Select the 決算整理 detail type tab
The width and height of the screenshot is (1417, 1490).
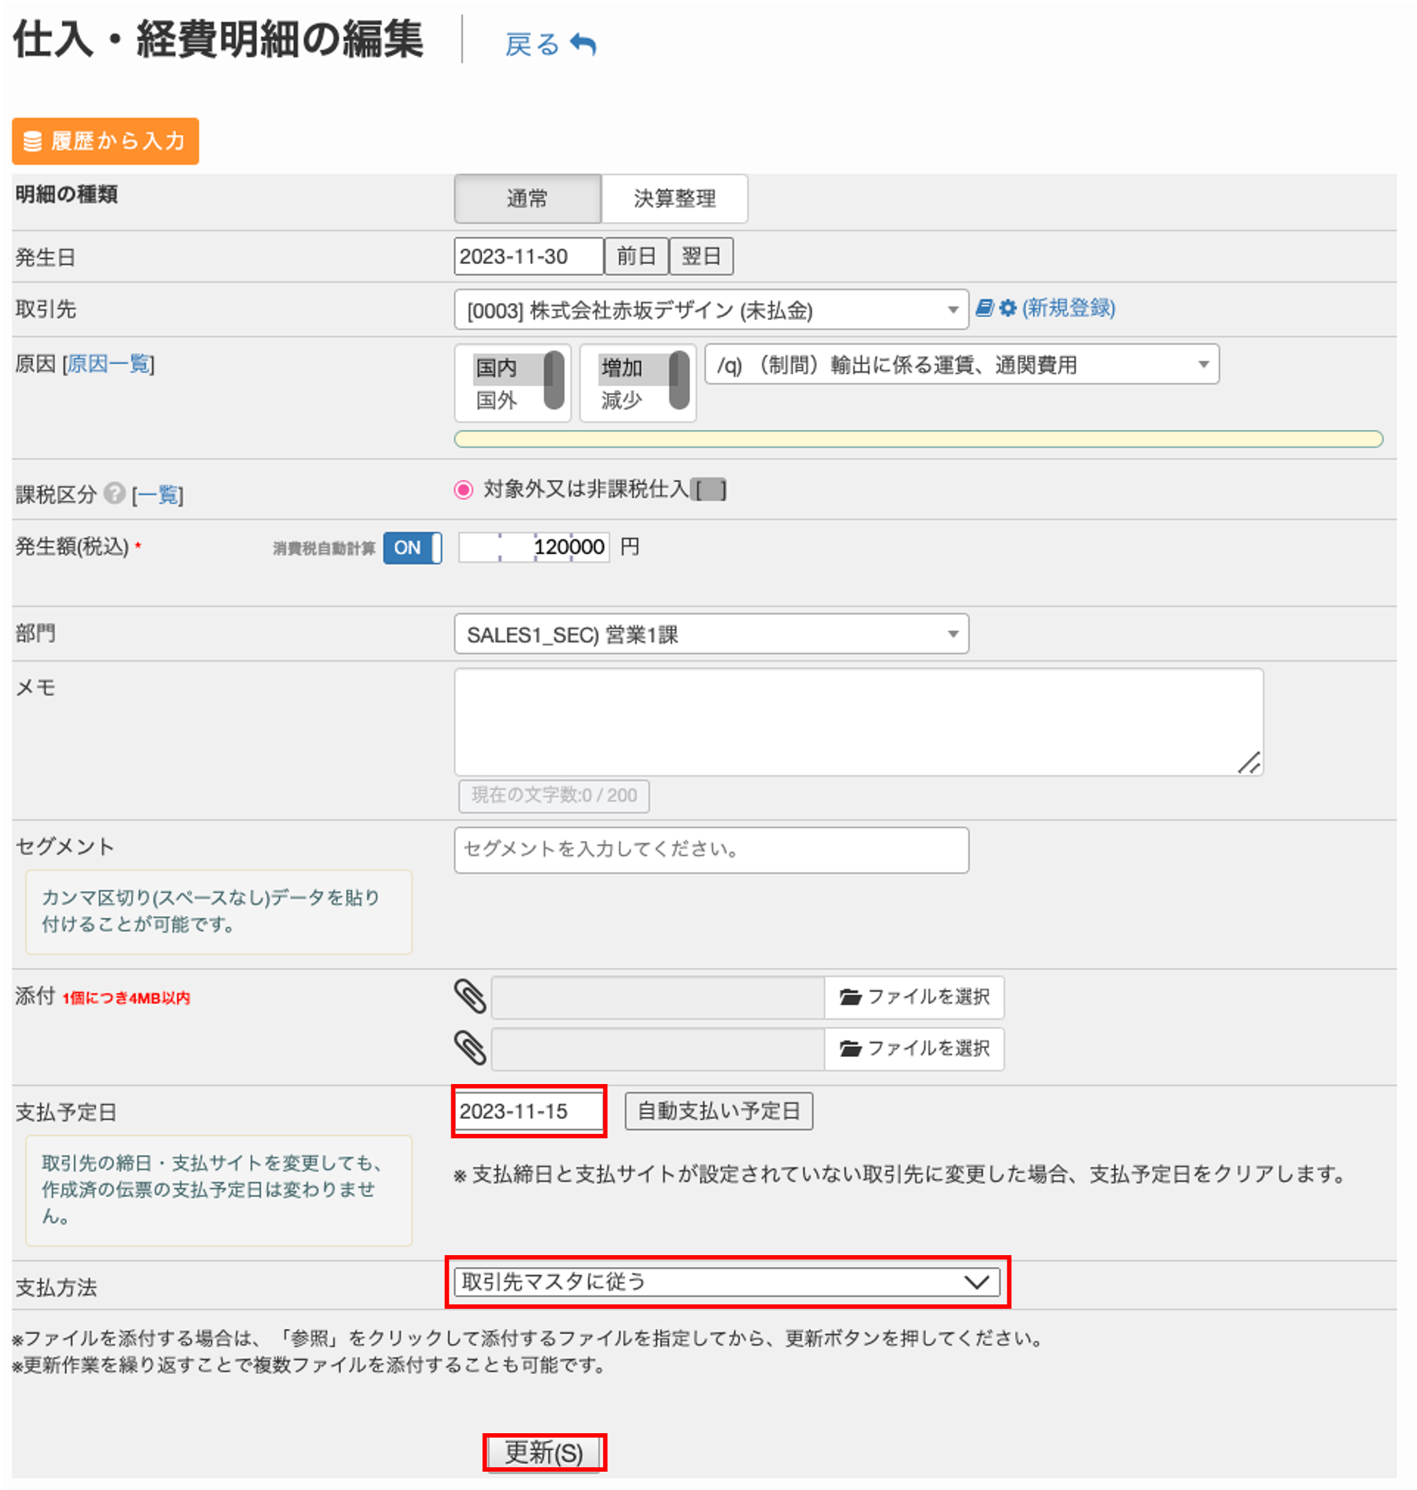pos(675,199)
